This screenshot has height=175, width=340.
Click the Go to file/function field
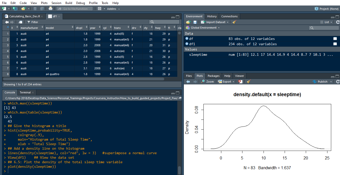(75, 9)
